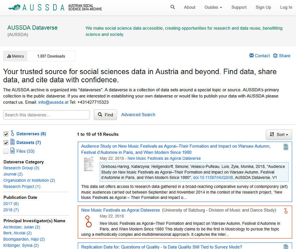
Task: Filter by Boomgaarden, Hajo (2)
Action: 24,239
